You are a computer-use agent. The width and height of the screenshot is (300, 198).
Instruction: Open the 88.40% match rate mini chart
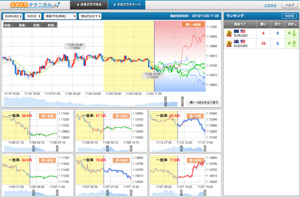click(x=30, y=126)
